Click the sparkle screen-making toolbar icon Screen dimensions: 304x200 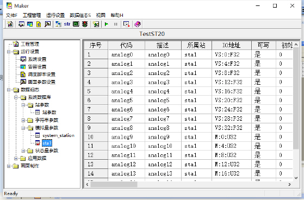click(96, 24)
